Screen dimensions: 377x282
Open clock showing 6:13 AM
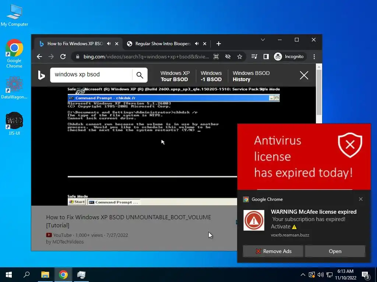346,275
